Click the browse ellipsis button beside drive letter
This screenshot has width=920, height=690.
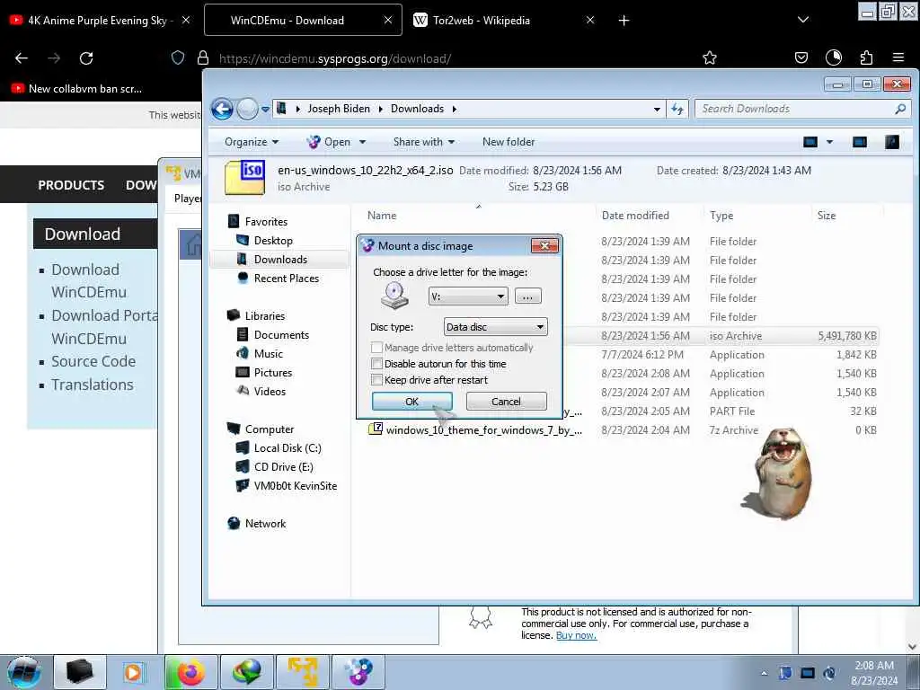[527, 296]
